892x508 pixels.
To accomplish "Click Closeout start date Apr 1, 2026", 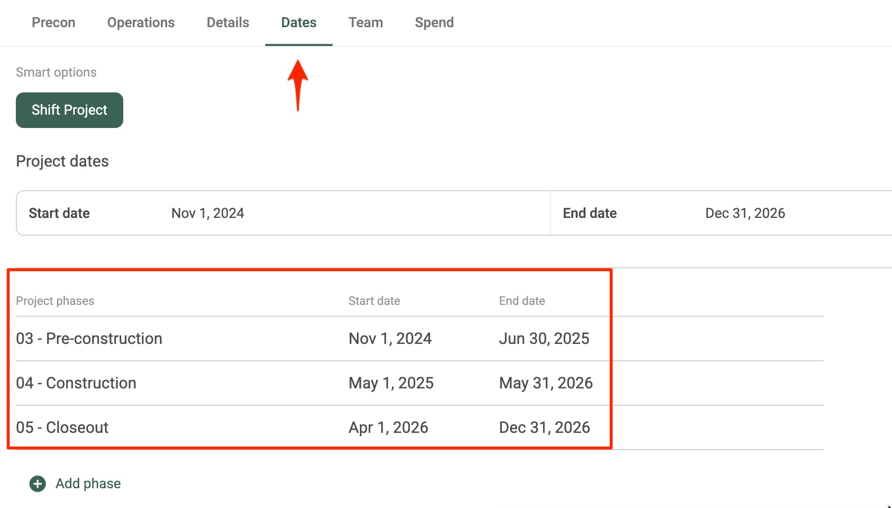I will tap(389, 427).
